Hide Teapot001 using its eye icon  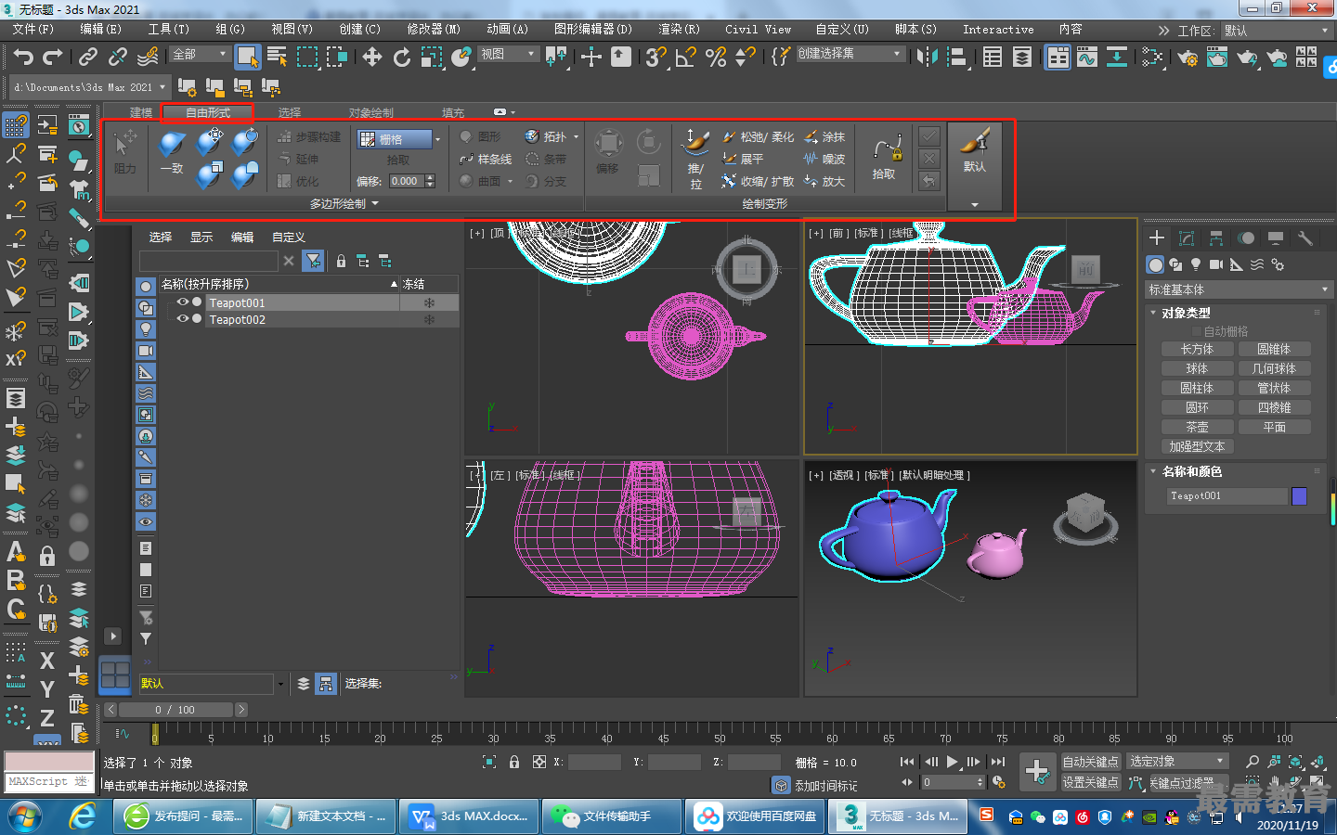coord(183,302)
